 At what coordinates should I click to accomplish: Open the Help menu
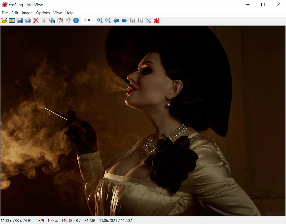point(69,13)
